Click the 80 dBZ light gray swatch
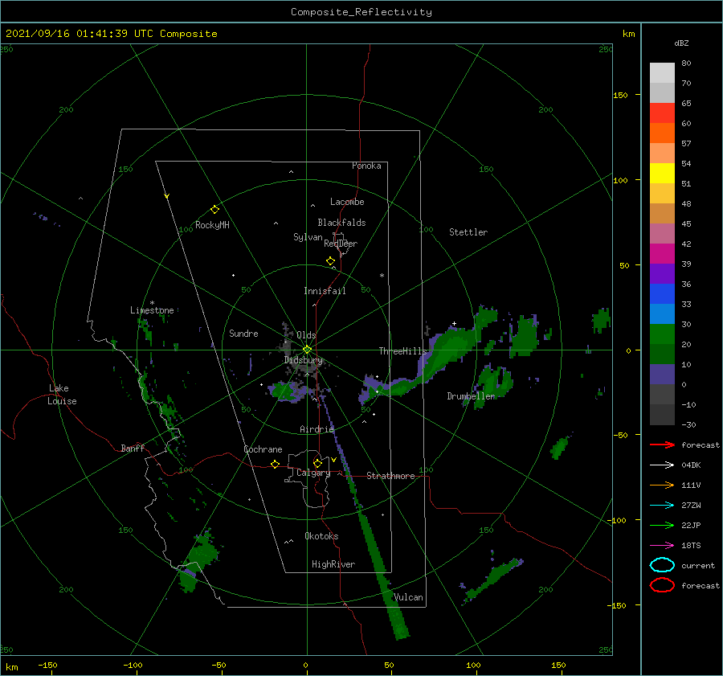 tap(662, 73)
